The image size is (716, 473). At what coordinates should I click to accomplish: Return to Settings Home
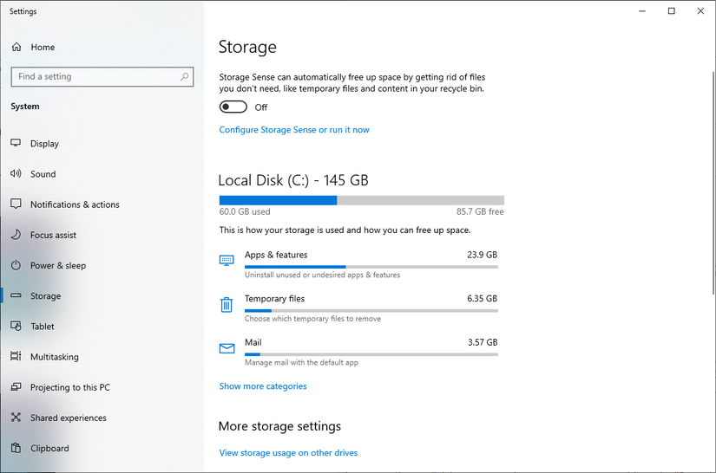102,47
